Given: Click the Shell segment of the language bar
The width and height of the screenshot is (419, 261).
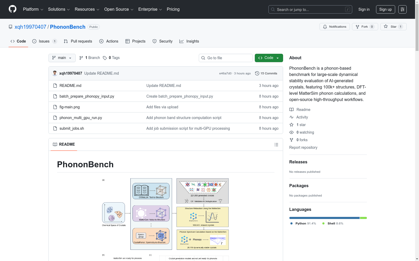Looking at the screenshot, I should click(363, 218).
